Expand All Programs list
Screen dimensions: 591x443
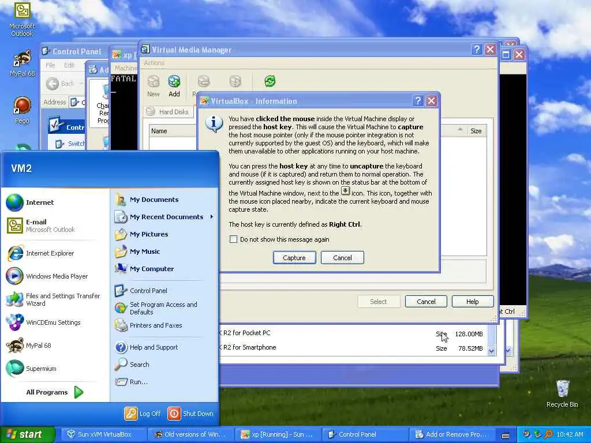coord(55,392)
